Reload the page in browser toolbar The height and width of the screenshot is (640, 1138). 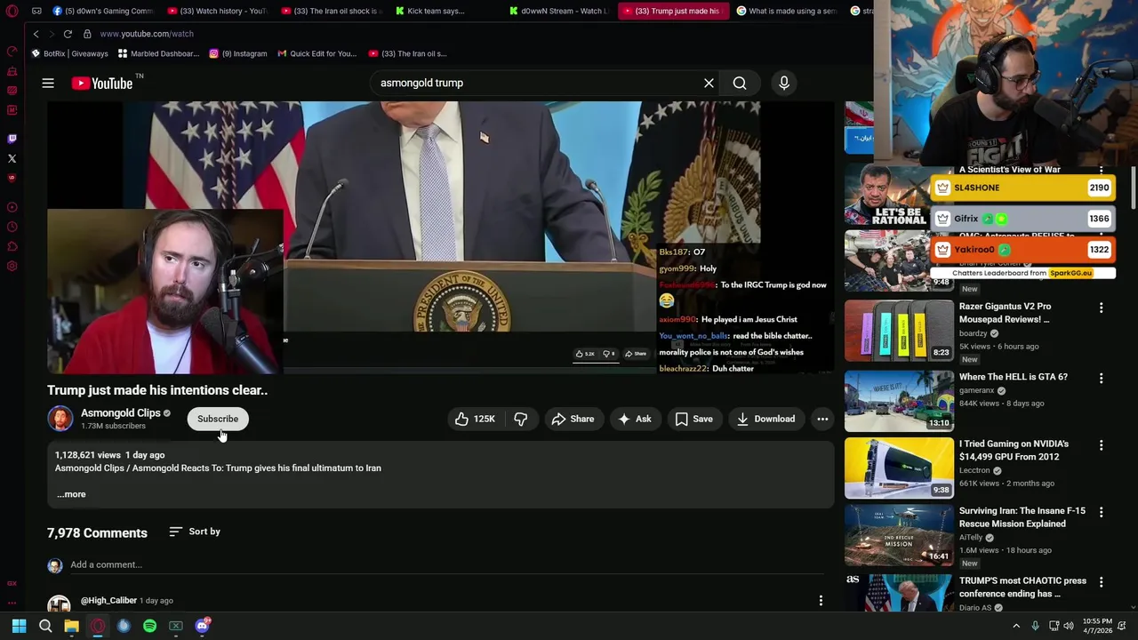pos(68,34)
